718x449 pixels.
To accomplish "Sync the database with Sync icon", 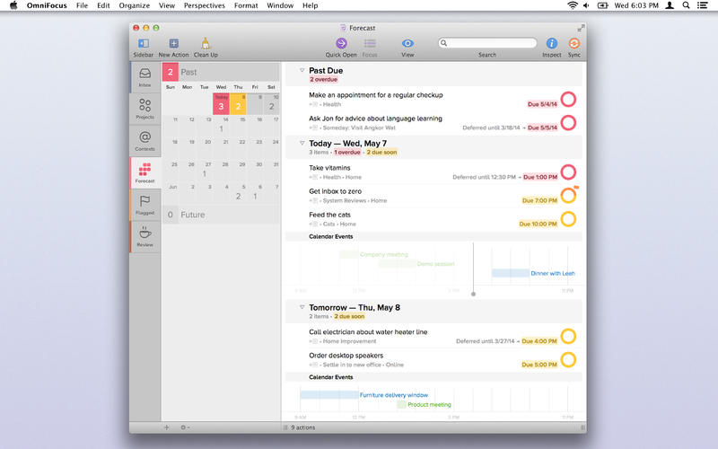I will pos(574,43).
